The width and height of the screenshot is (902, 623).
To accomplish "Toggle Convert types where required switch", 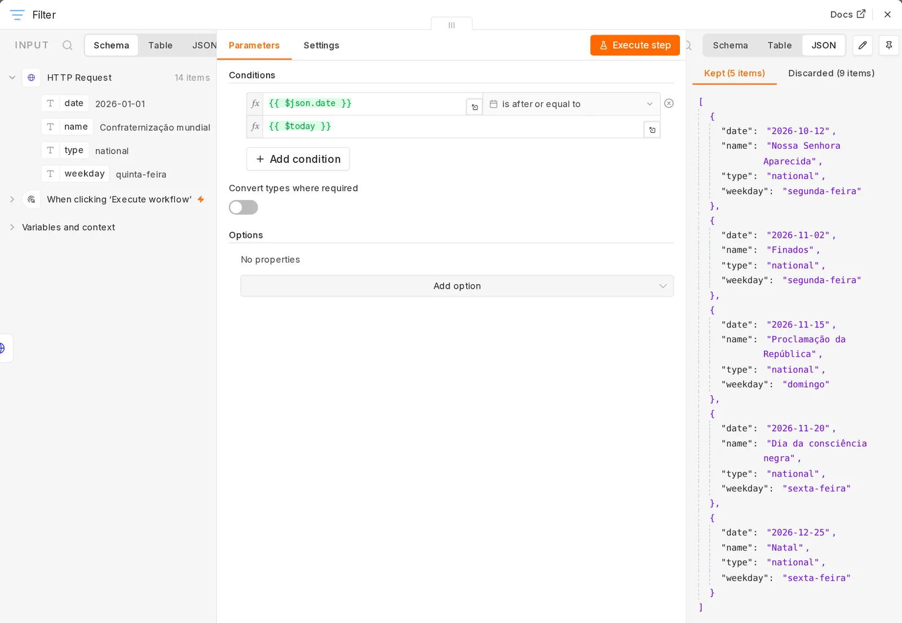I will (x=244, y=207).
